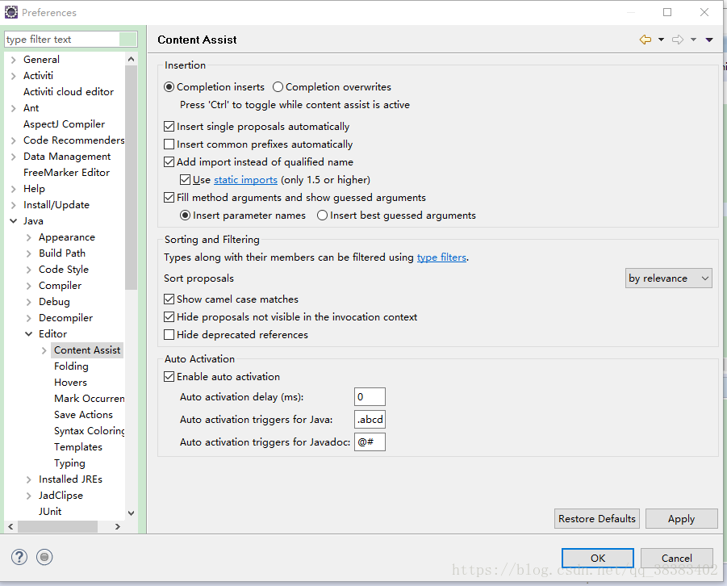Expand the General tree node
The width and height of the screenshot is (727, 586).
(14, 60)
